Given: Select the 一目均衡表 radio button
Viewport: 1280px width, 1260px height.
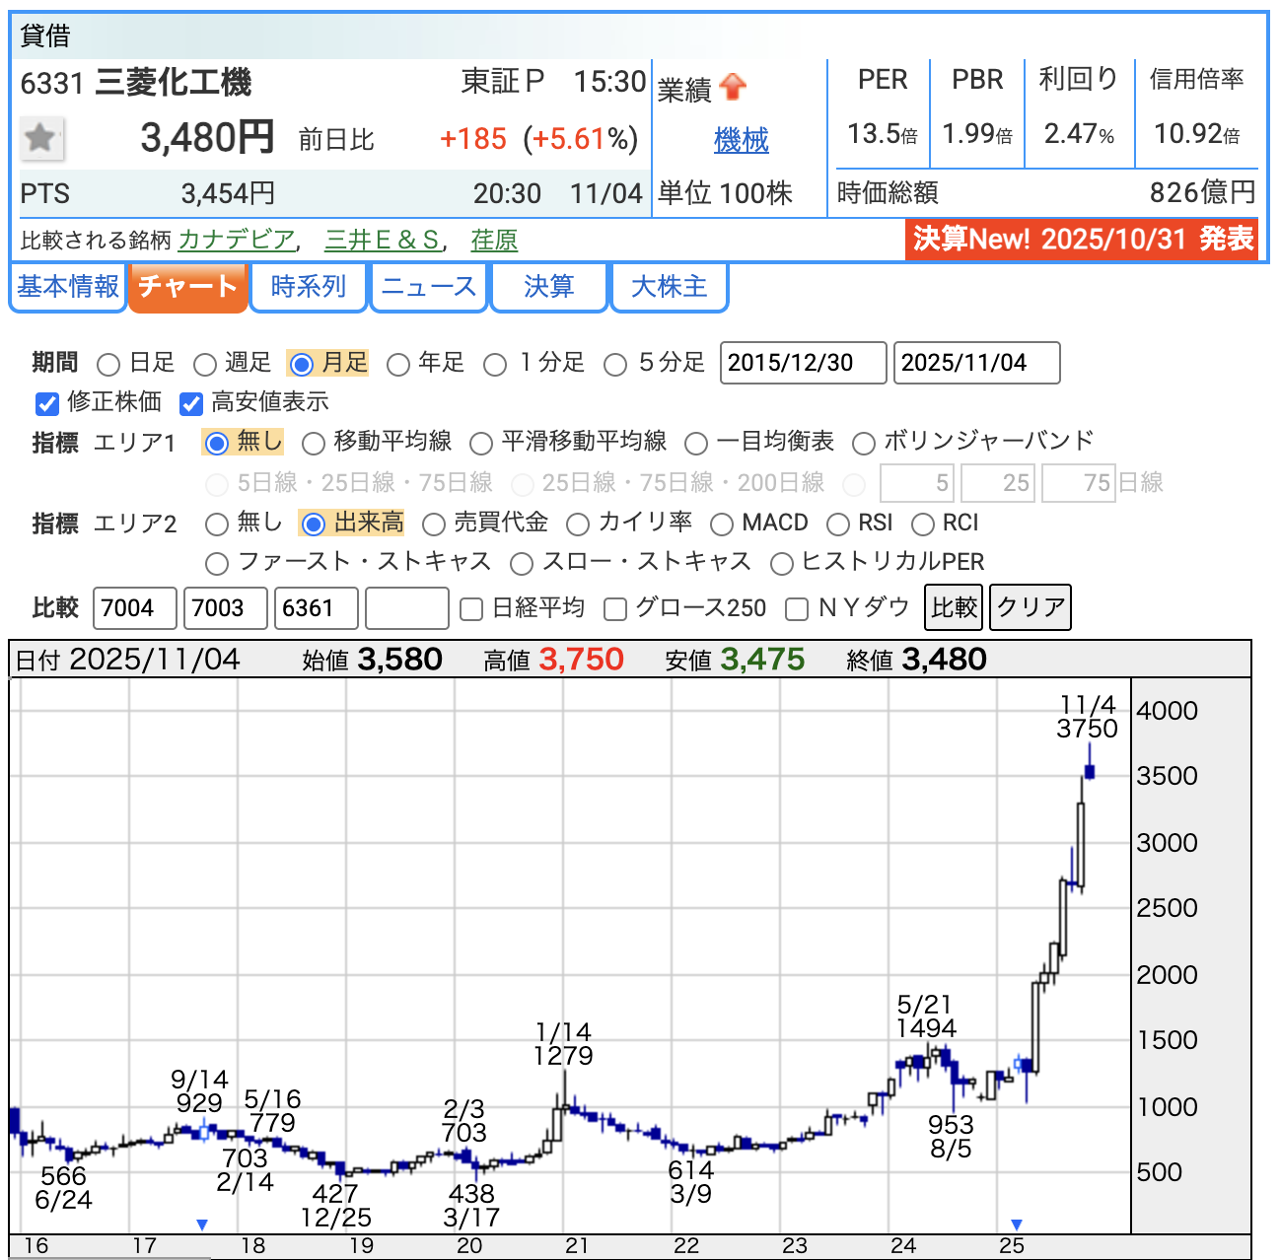Looking at the screenshot, I should [x=696, y=444].
